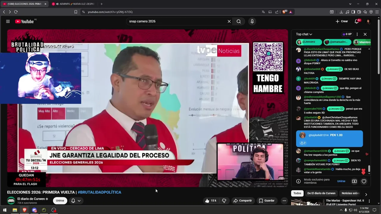The height and width of the screenshot is (214, 381).
Task: Submit search with the magnifier button
Action: 239,21
